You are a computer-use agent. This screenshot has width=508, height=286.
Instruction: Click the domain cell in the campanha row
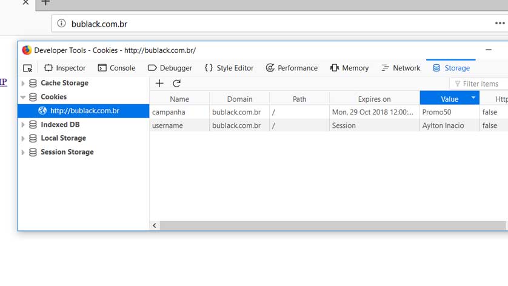pos(239,112)
